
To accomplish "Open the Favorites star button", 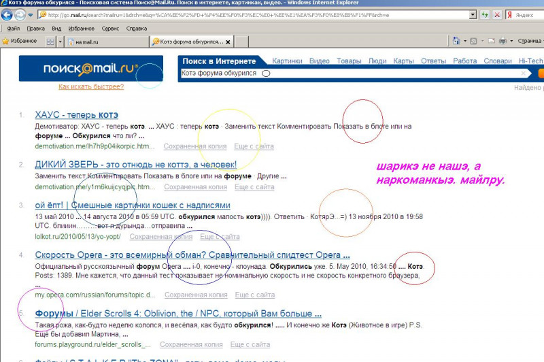I will [18, 42].
